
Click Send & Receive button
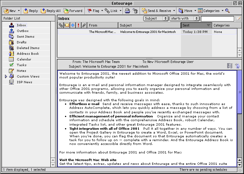pos(156,11)
